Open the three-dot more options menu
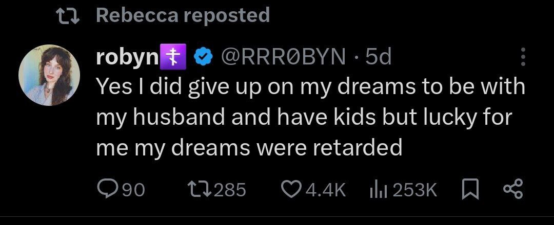The image size is (554, 225). point(523,57)
